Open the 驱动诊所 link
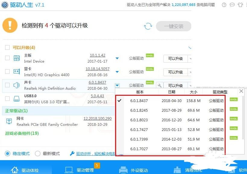This screenshot has height=174, width=247. 96,154
